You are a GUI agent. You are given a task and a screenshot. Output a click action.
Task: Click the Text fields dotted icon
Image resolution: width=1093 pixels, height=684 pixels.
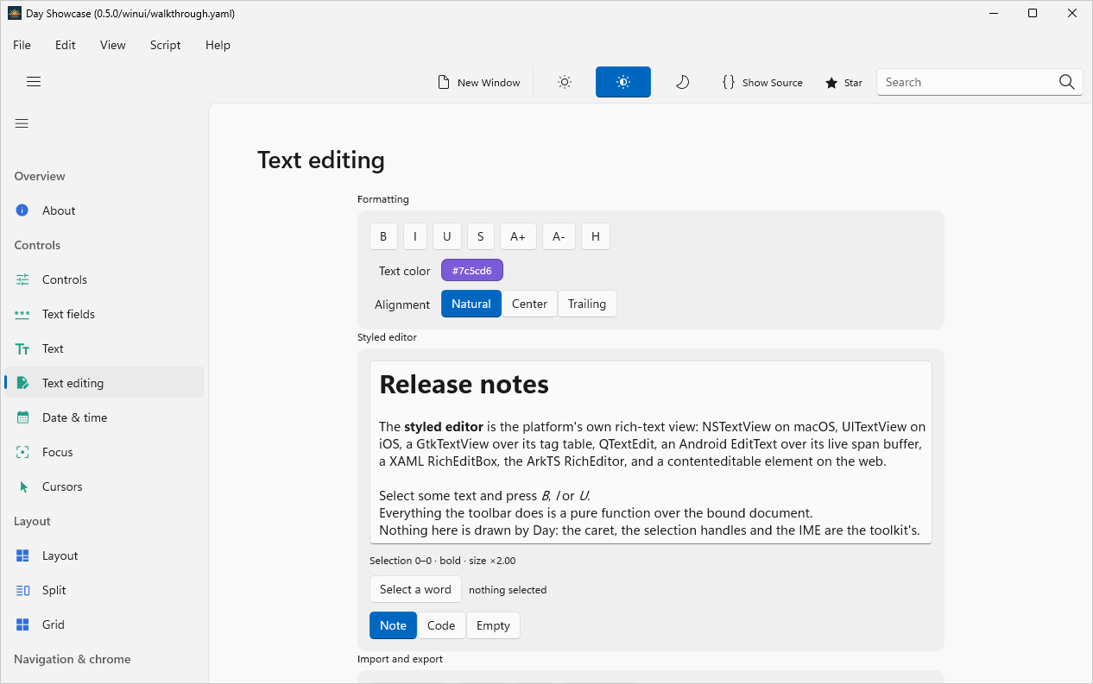pyautogui.click(x=22, y=314)
